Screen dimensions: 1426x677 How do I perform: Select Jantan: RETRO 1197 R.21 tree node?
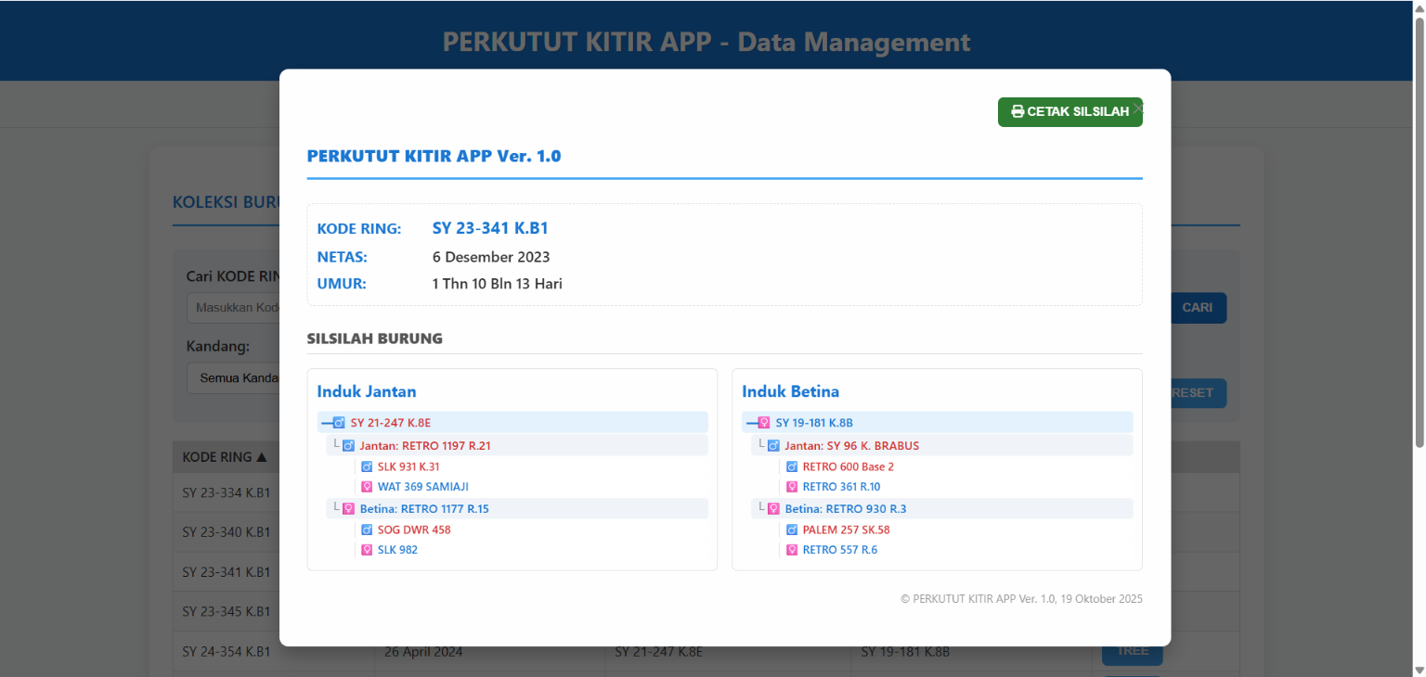point(425,446)
